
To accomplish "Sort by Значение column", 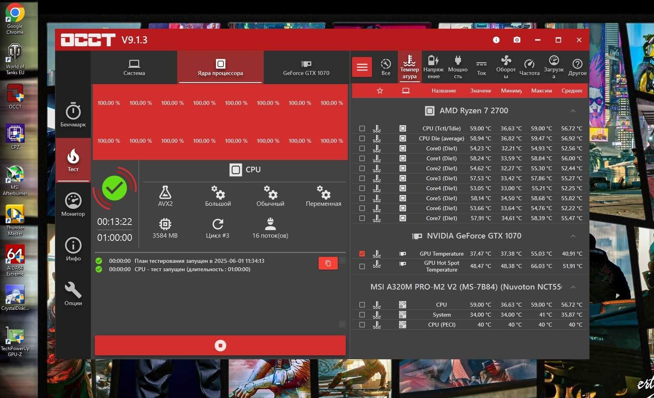I will pos(481,91).
